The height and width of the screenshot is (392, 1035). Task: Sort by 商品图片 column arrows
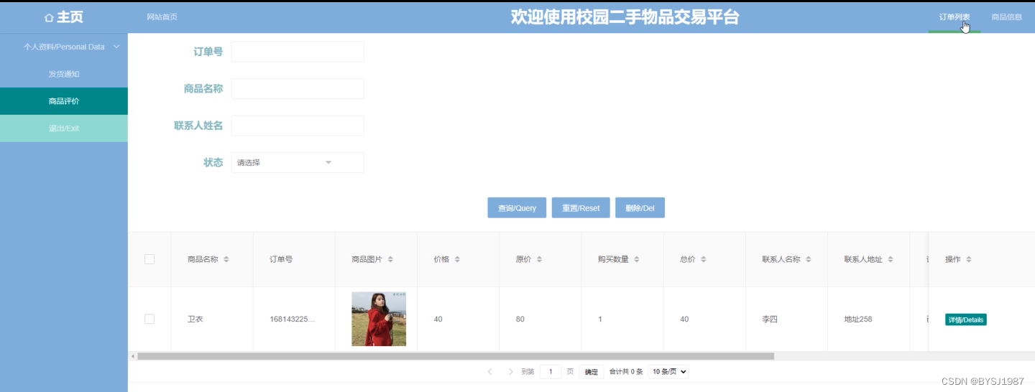(390, 259)
